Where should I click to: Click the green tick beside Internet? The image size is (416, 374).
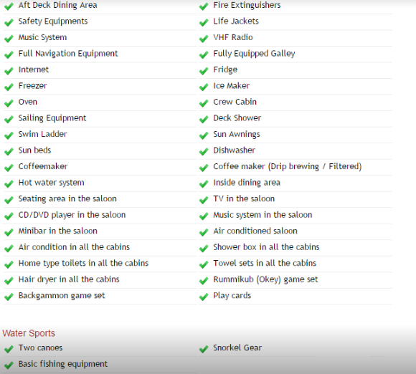tap(9, 71)
